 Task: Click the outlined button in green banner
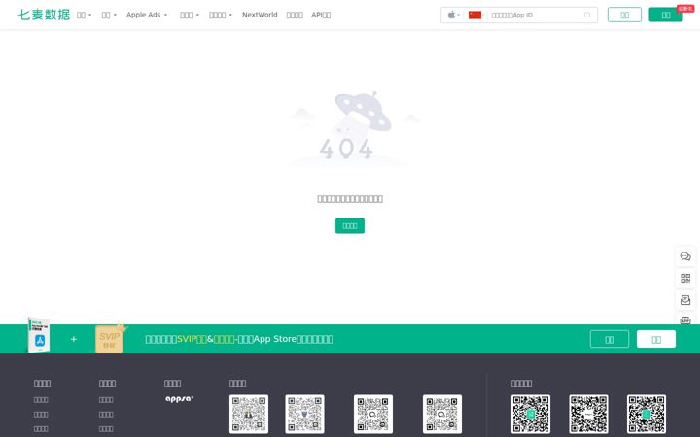coord(610,339)
